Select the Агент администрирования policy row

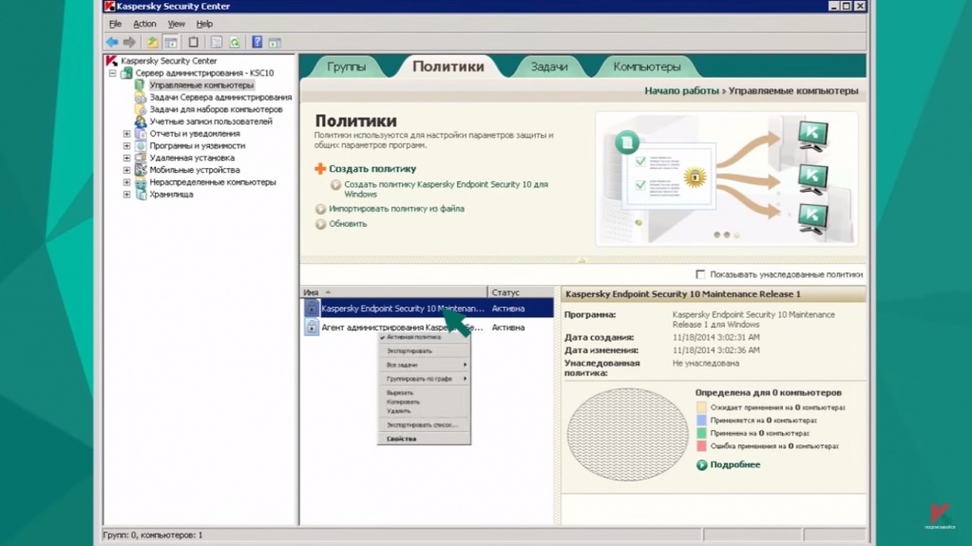(x=428, y=328)
